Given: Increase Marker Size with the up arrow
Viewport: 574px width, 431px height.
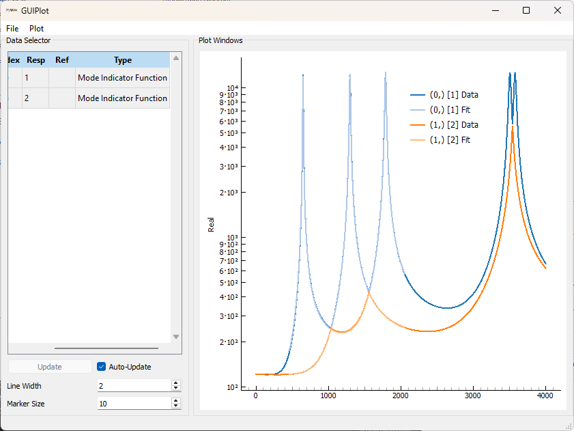Looking at the screenshot, I should pos(175,401).
